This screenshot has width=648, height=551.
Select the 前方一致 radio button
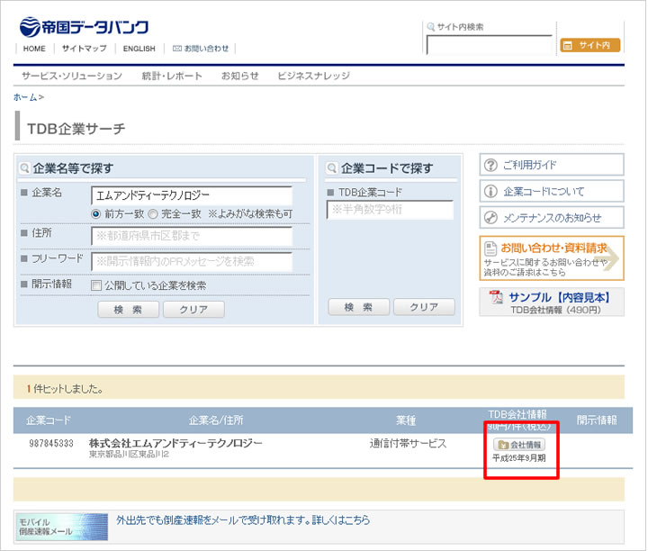click(x=96, y=214)
